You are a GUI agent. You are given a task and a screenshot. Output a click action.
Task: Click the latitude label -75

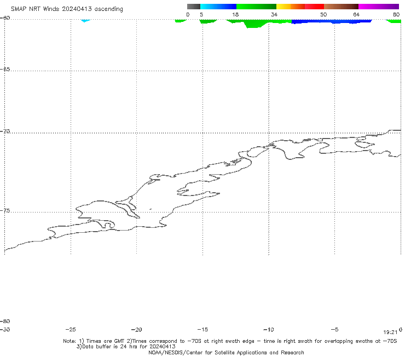coord(5,211)
